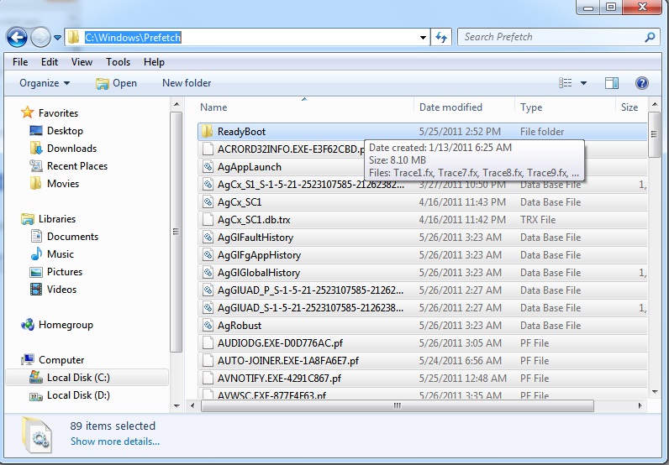
Task: Select the AgCx_SC1 Data Base File
Action: pos(423,202)
